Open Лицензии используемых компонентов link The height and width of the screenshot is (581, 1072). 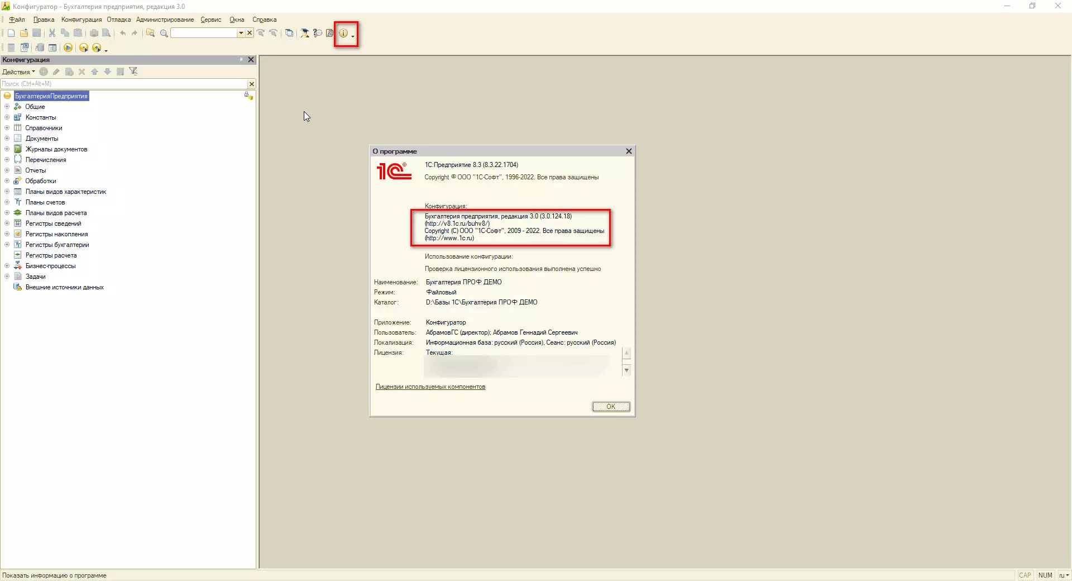[x=430, y=387]
